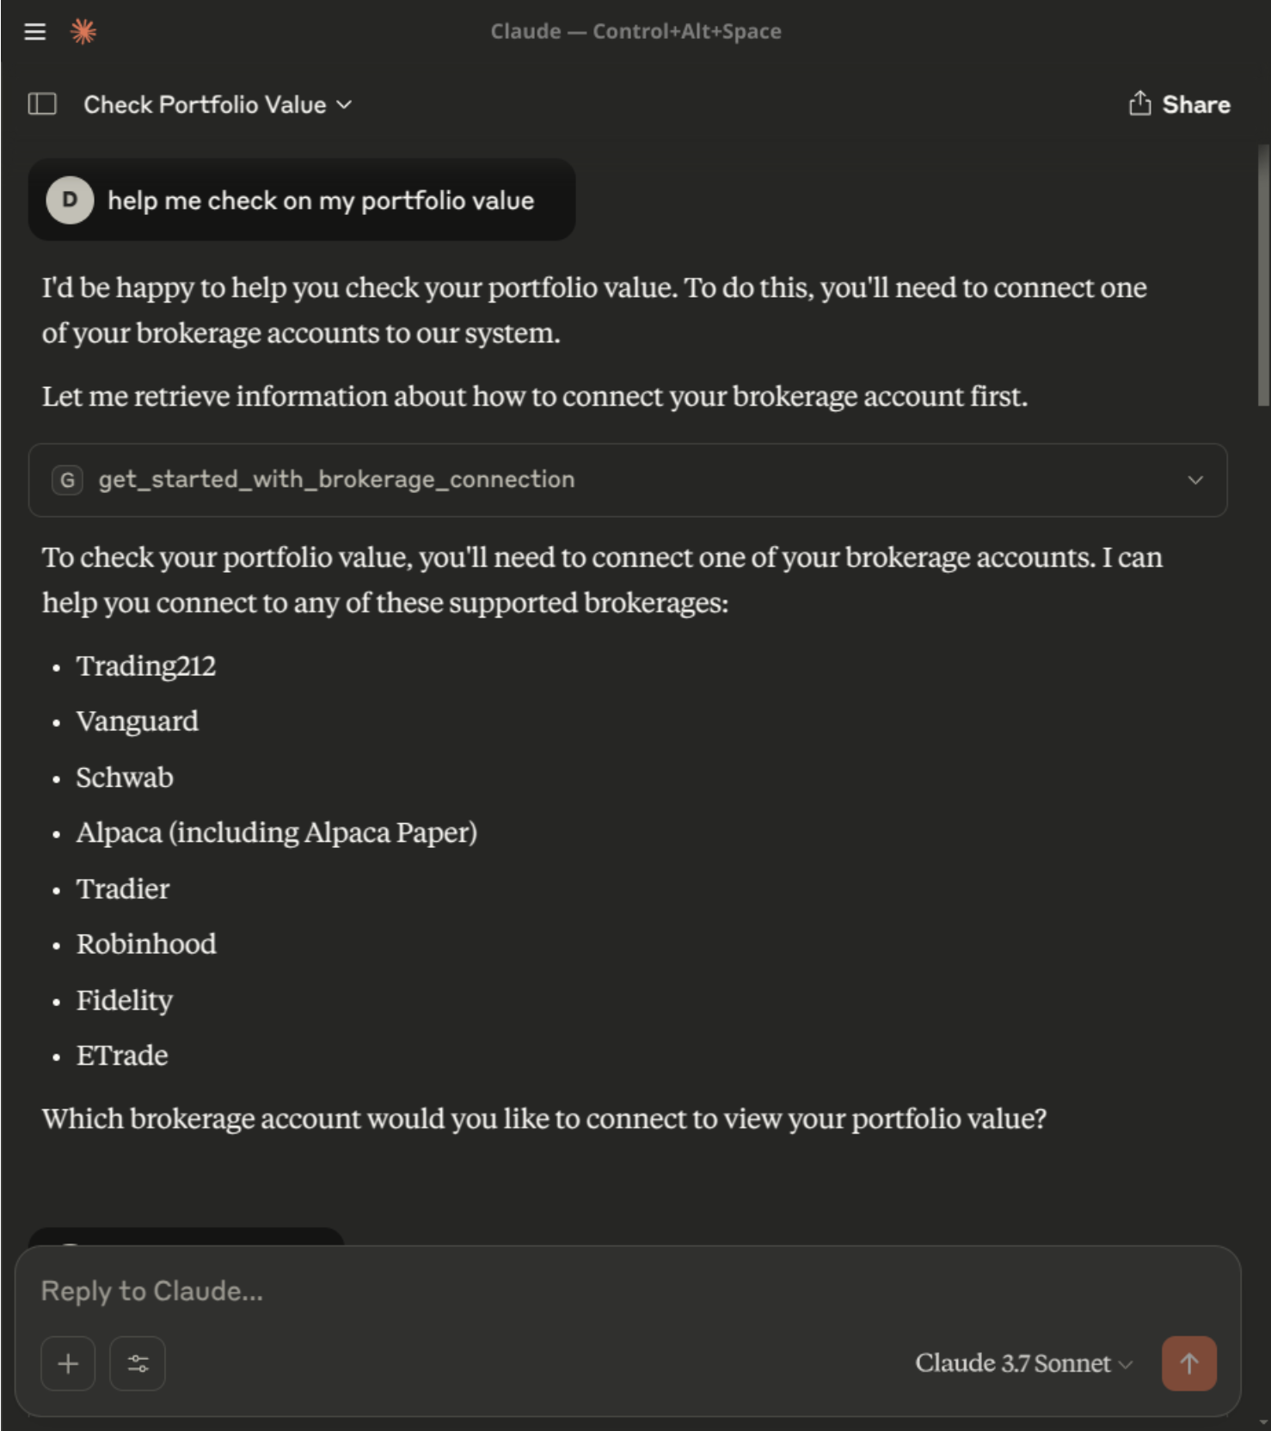Open the plus attachment button
The height and width of the screenshot is (1431, 1271).
pos(68,1363)
